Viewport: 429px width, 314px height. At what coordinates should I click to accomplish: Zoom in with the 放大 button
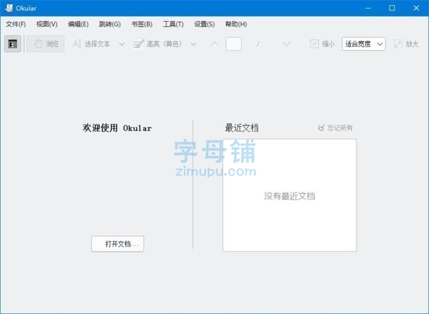tap(407, 44)
